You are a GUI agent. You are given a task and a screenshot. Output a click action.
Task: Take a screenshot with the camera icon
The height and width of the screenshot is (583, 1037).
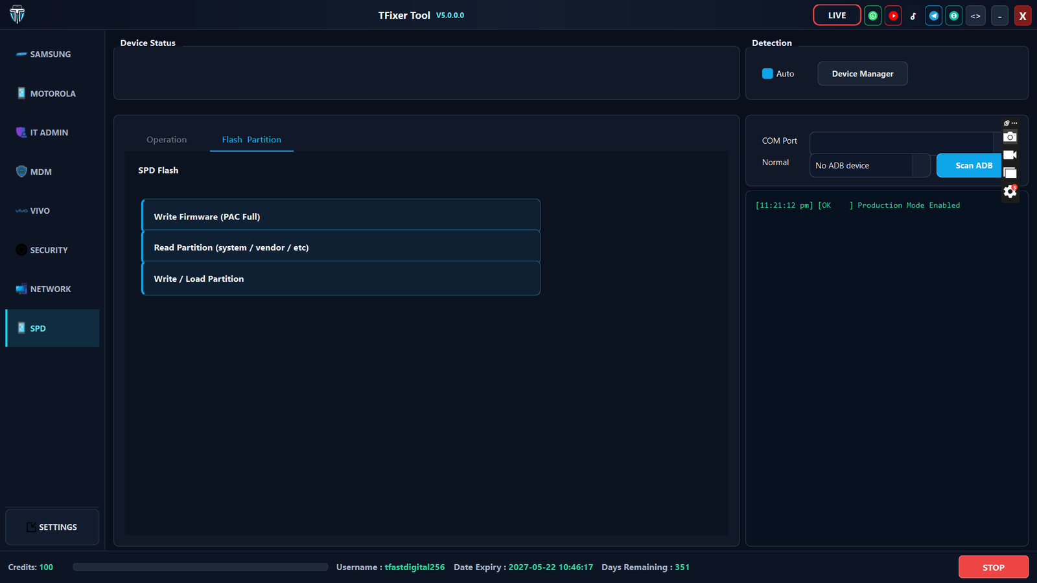1010,137
